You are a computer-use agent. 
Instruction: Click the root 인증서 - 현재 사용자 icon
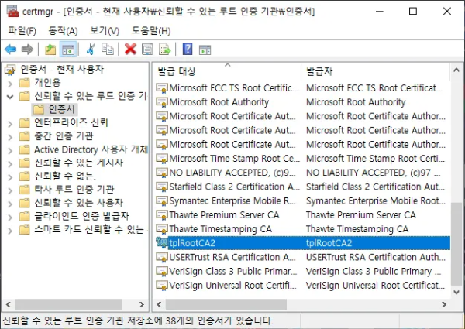pos(10,70)
